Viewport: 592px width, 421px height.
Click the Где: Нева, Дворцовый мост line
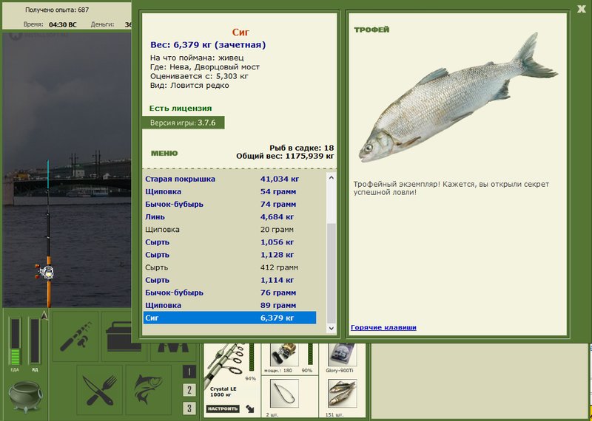pyautogui.click(x=205, y=67)
